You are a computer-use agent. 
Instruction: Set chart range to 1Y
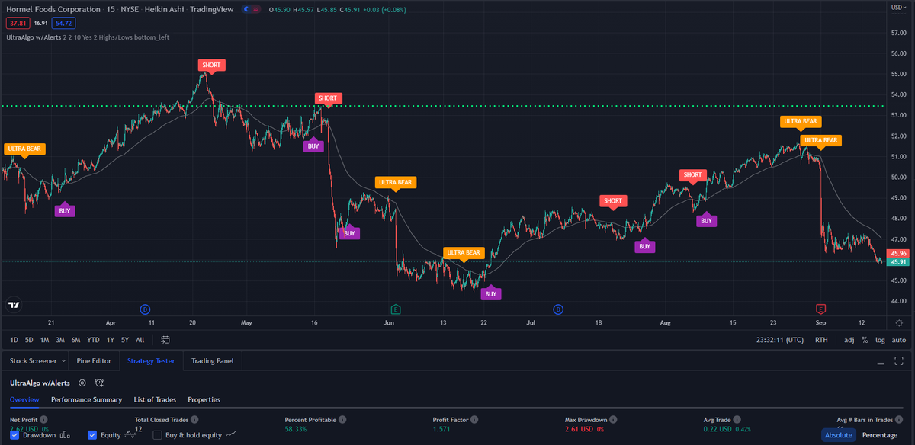coord(111,340)
